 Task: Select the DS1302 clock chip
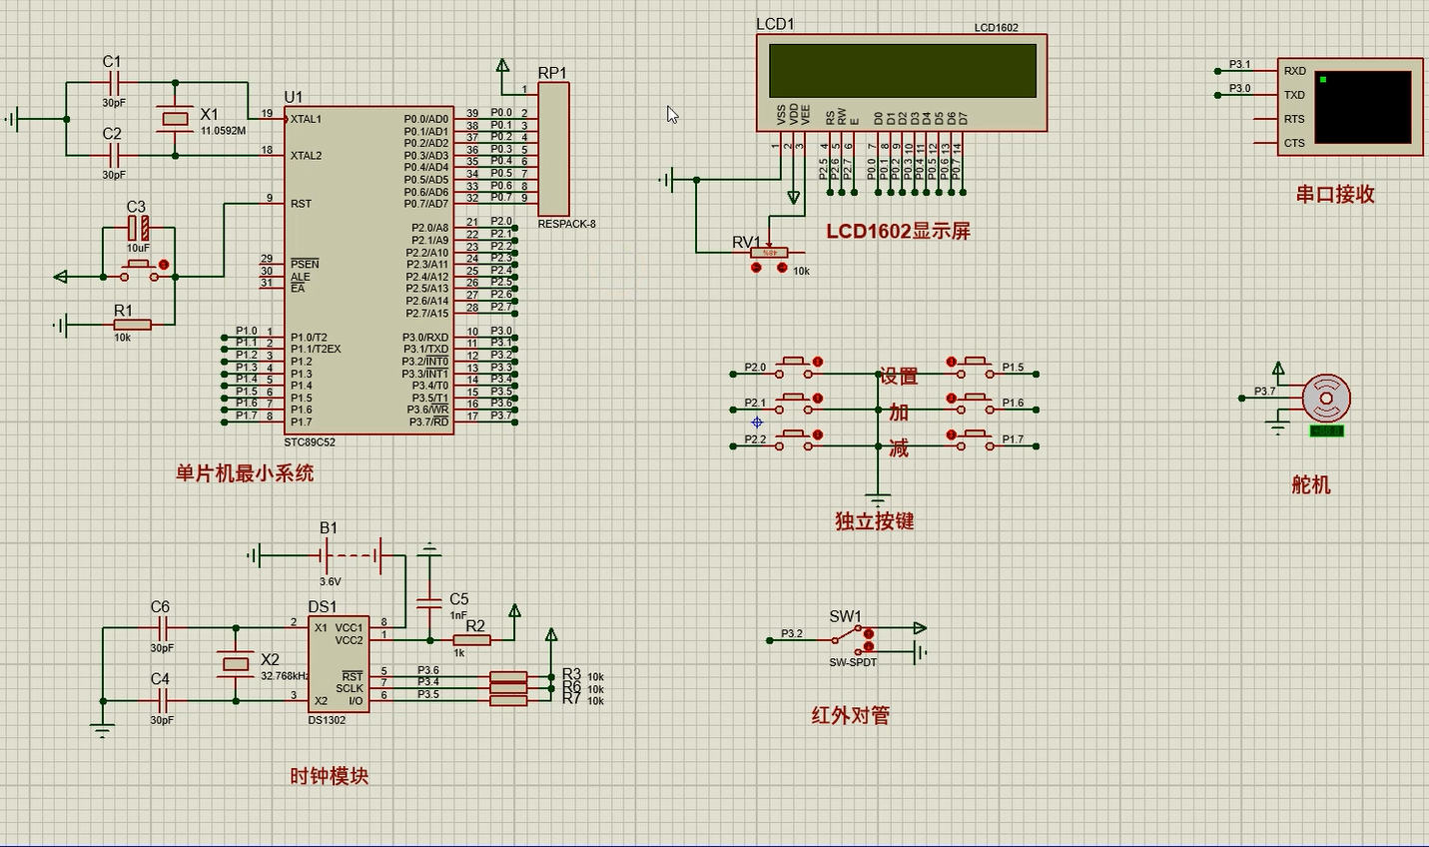tap(338, 663)
